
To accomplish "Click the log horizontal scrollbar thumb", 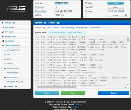I will click(x=57, y=87).
